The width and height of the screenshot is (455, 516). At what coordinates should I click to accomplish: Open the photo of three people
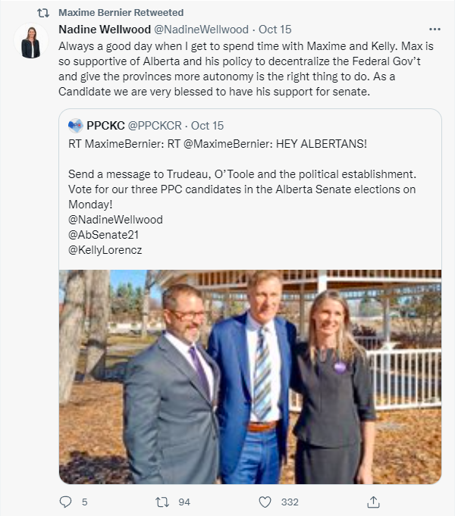(x=250, y=377)
